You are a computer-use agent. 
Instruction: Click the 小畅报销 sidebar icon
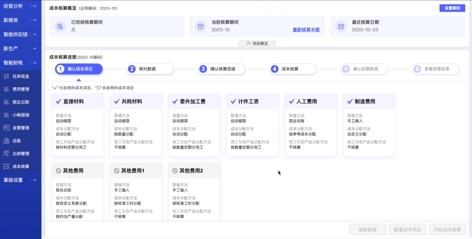pyautogui.click(x=6, y=115)
